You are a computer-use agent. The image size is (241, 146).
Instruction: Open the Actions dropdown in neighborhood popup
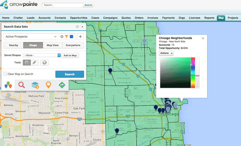click(x=166, y=53)
